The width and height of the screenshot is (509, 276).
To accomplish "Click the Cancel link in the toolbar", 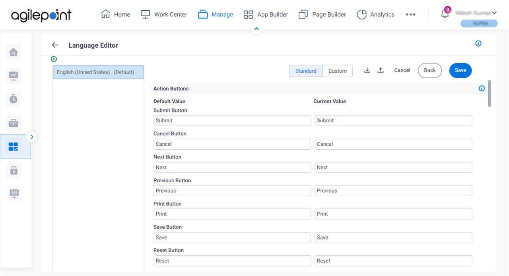I will [x=402, y=70].
